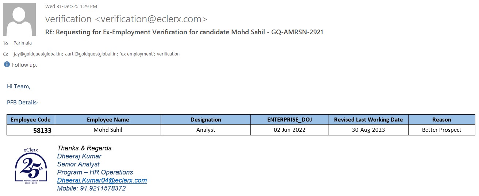Click the email received date and time
This screenshot has height=196, width=479.
71,7
